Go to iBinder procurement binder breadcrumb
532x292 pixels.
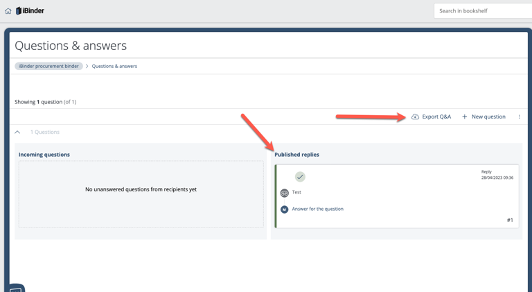pyautogui.click(x=48, y=67)
